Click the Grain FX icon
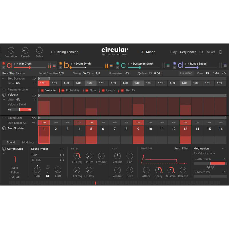 click(139, 73)
